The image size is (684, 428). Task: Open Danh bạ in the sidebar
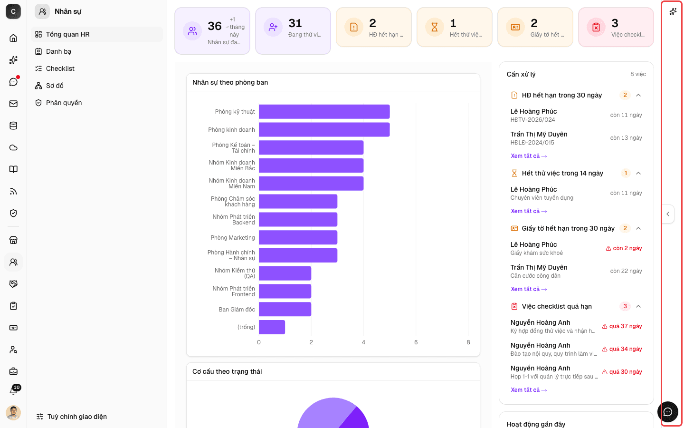pos(97,51)
